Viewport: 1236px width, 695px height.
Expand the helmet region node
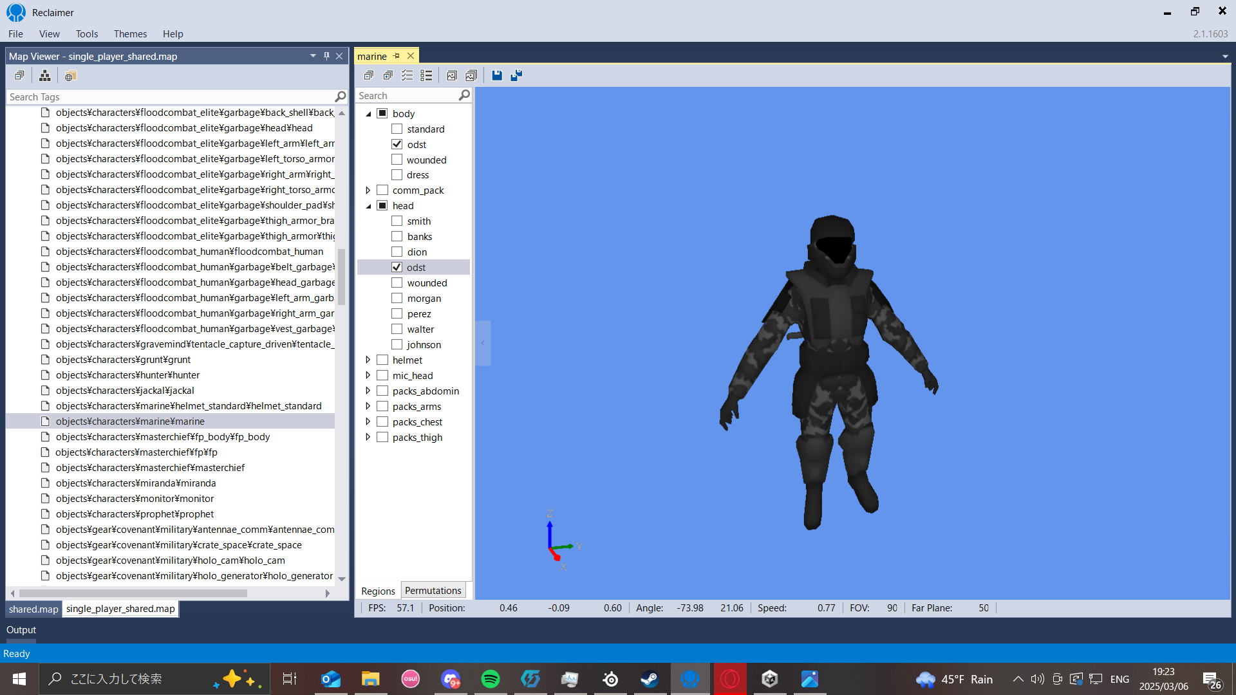point(368,360)
